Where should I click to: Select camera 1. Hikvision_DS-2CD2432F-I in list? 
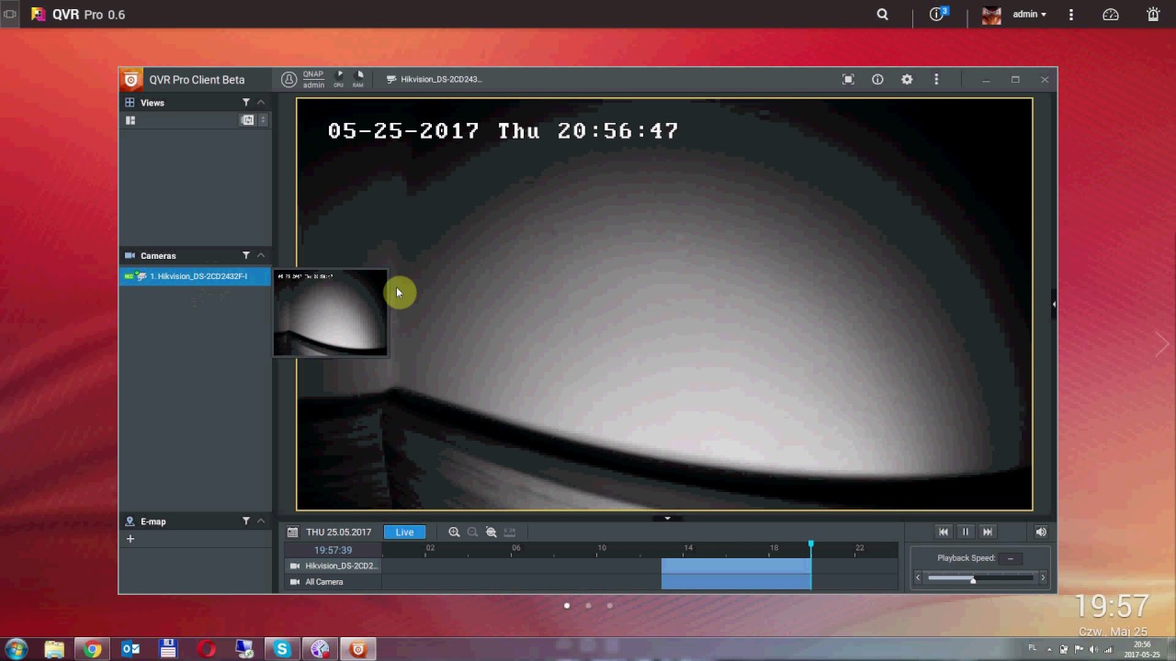pos(195,276)
